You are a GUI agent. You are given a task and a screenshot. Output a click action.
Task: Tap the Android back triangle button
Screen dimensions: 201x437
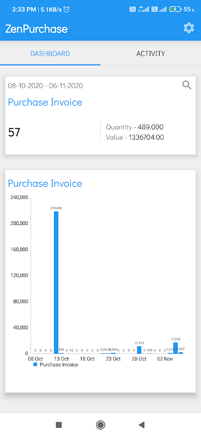[142, 425]
